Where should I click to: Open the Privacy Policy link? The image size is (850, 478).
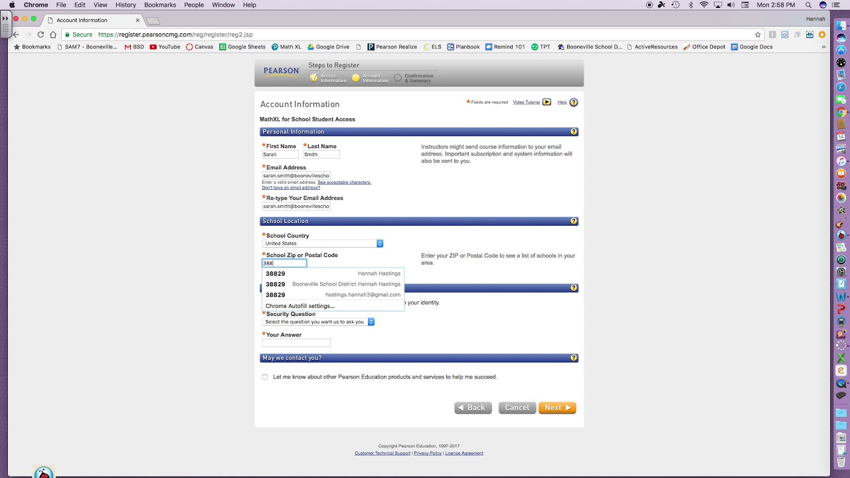(428, 453)
